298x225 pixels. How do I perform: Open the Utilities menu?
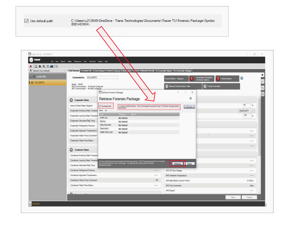[x=70, y=62]
